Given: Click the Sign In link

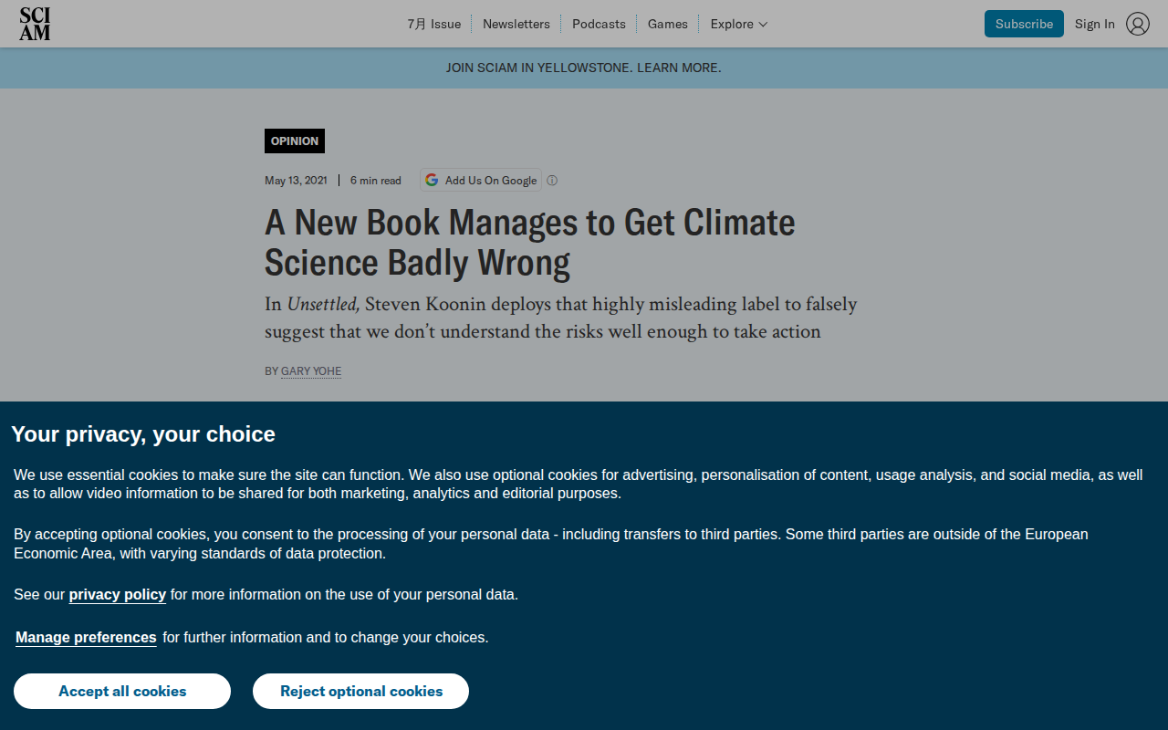Looking at the screenshot, I should click(x=1095, y=24).
